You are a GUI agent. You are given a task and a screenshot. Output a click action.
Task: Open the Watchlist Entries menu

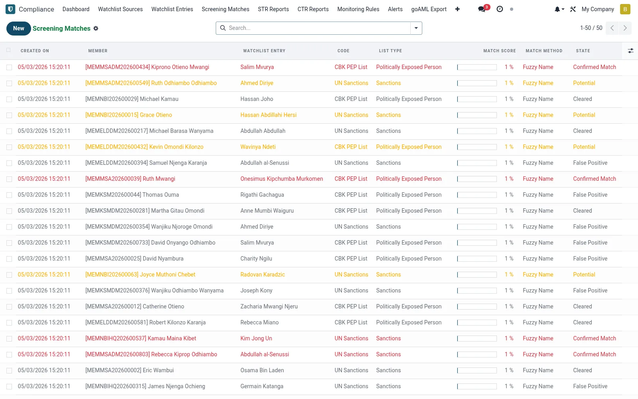pyautogui.click(x=172, y=9)
